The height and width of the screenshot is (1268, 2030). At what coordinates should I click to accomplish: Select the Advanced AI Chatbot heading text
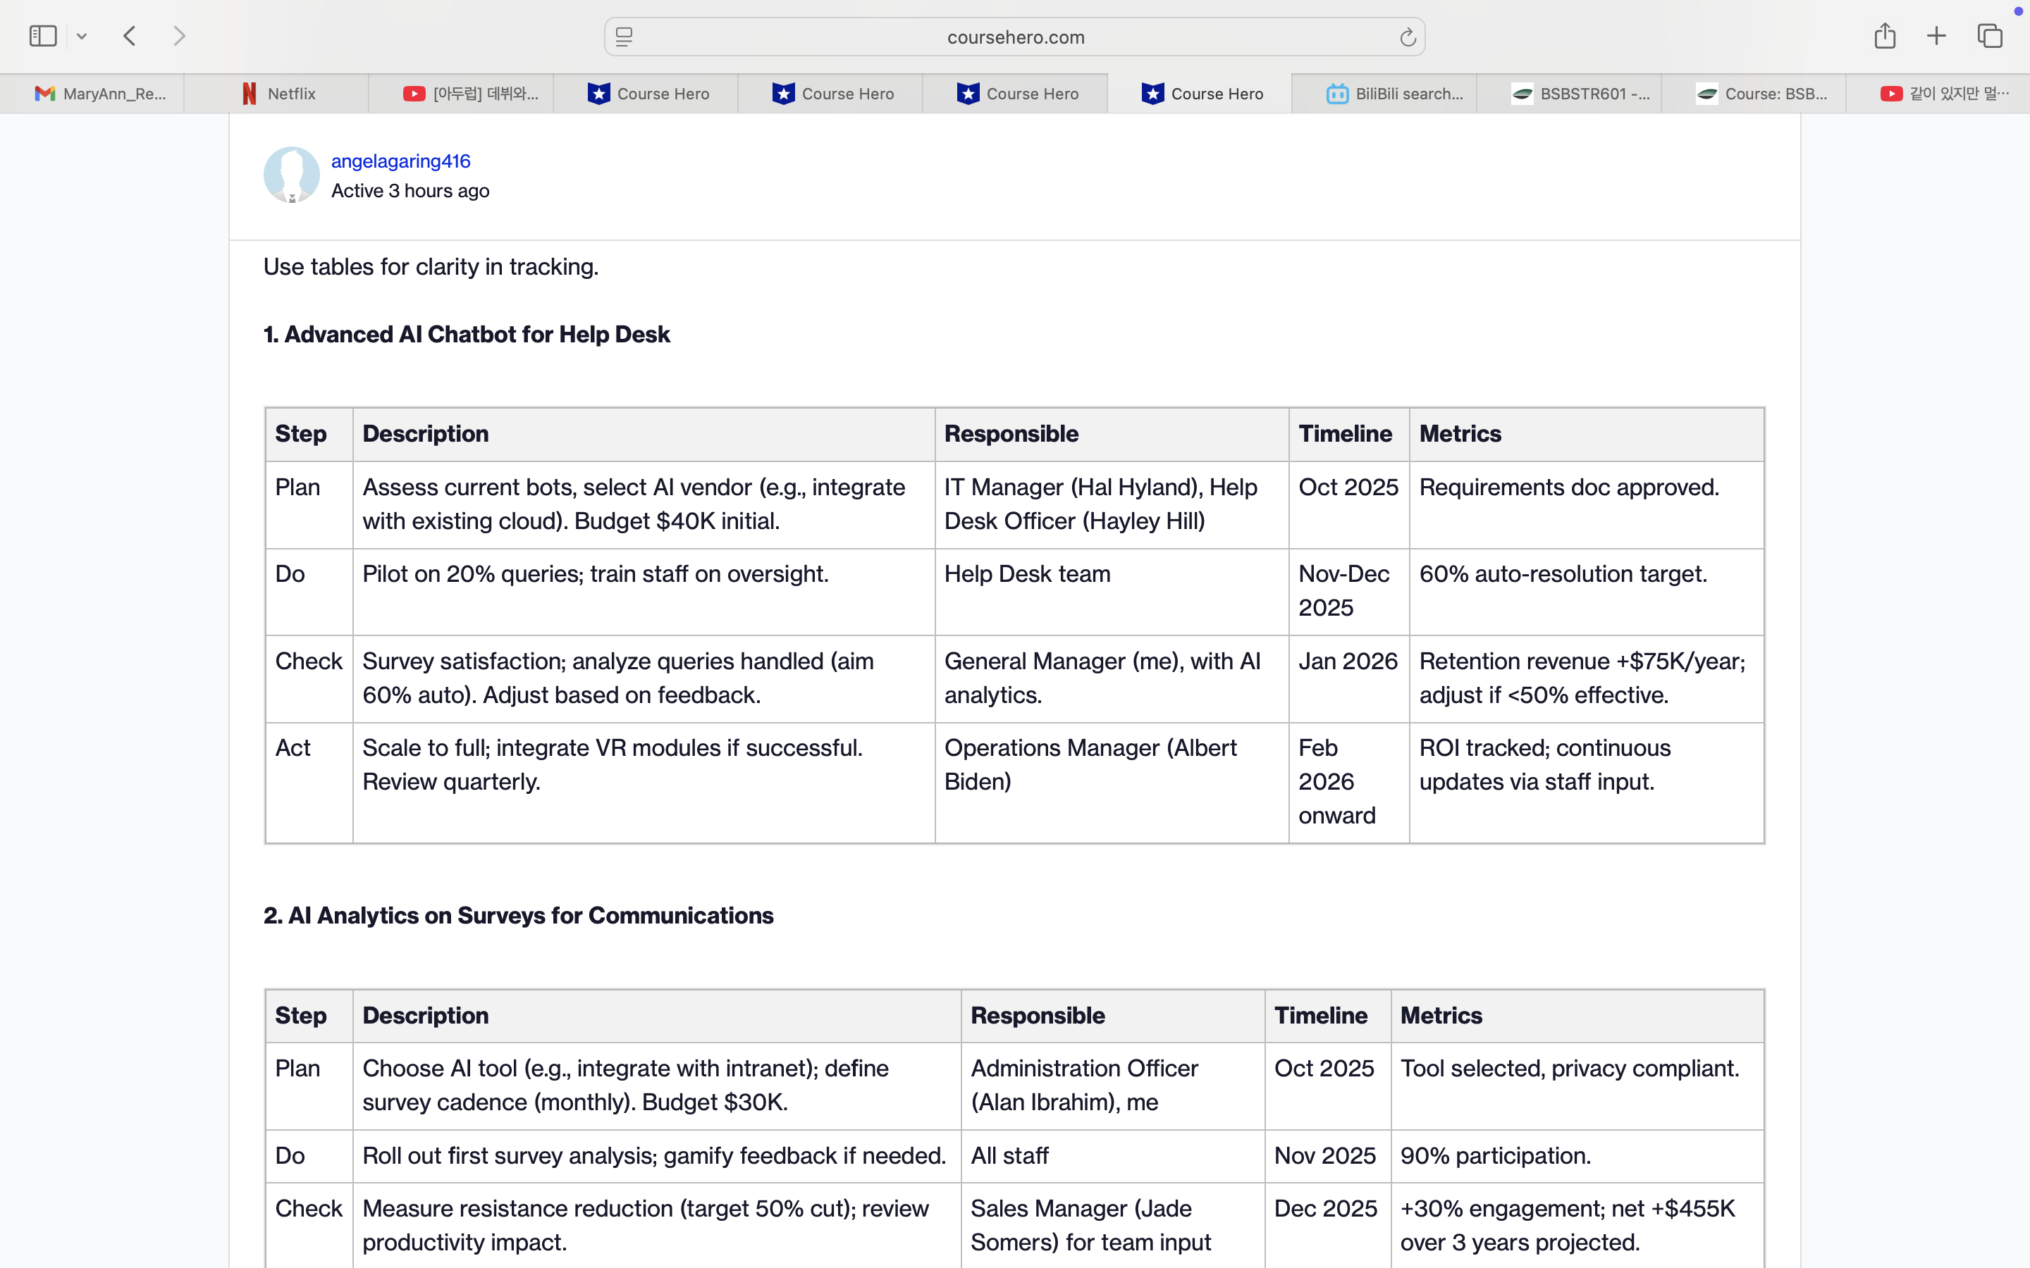coord(467,335)
